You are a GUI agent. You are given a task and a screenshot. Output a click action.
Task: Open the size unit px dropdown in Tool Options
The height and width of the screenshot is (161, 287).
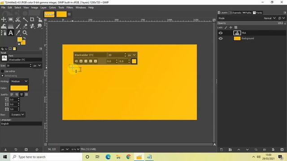click(37, 66)
